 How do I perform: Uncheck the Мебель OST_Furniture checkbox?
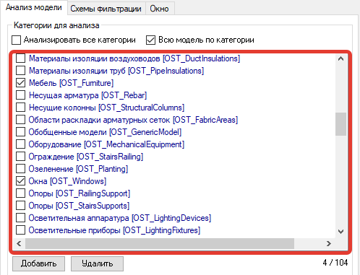[x=20, y=83]
